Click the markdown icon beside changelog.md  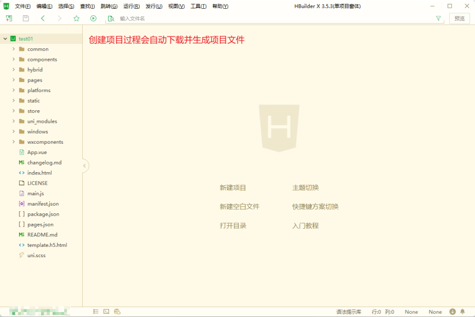tap(21, 162)
